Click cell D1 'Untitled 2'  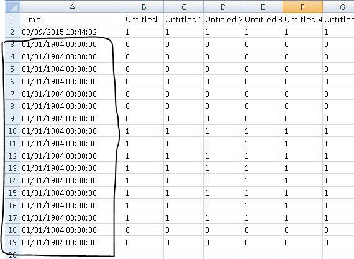point(224,19)
